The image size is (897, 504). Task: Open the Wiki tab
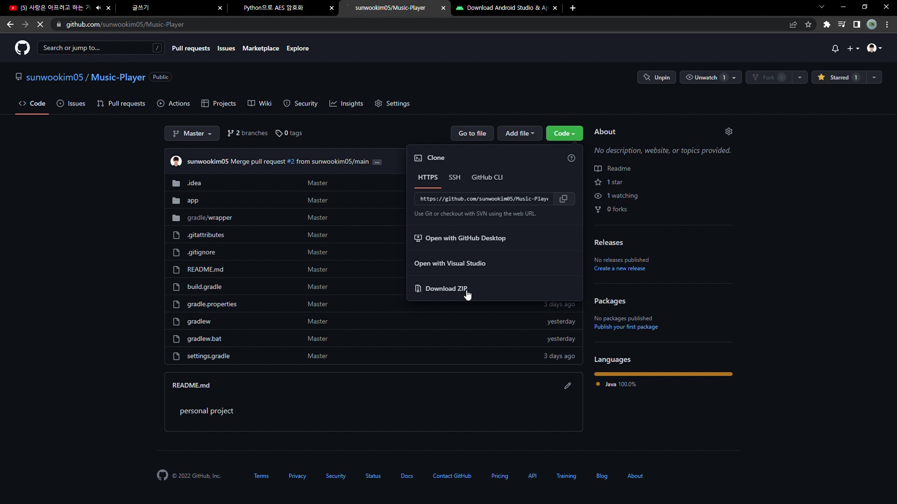coord(259,104)
